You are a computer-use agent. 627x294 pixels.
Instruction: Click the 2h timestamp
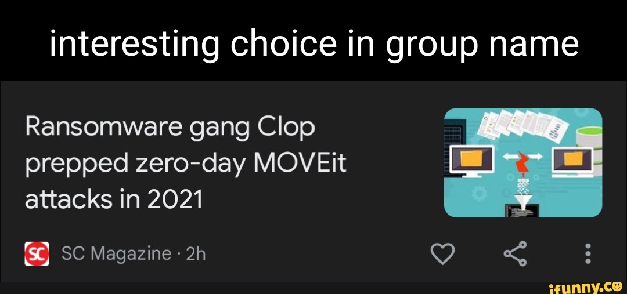pos(196,253)
